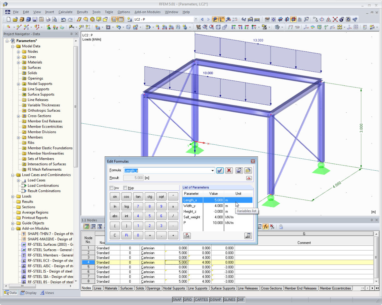Toggle SNAP in the status bar
This screenshot has width=382, height=305.
click(177, 299)
